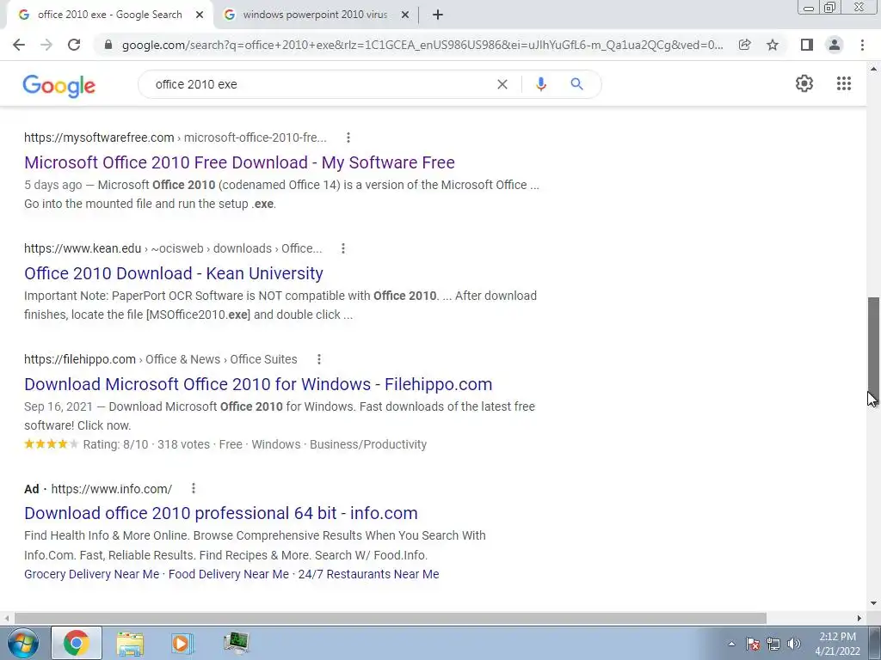Click the https://www.kean.edu URL text
The image size is (881, 660).
[83, 248]
